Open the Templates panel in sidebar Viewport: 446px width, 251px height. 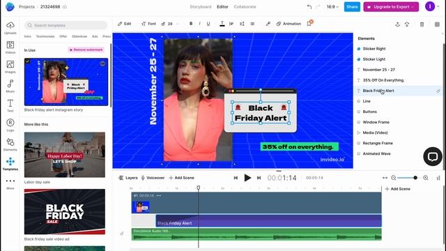[10, 165]
